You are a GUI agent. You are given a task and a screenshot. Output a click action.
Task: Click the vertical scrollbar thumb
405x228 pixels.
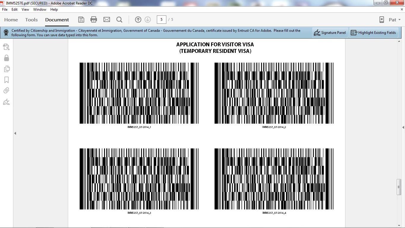[x=399, y=187]
